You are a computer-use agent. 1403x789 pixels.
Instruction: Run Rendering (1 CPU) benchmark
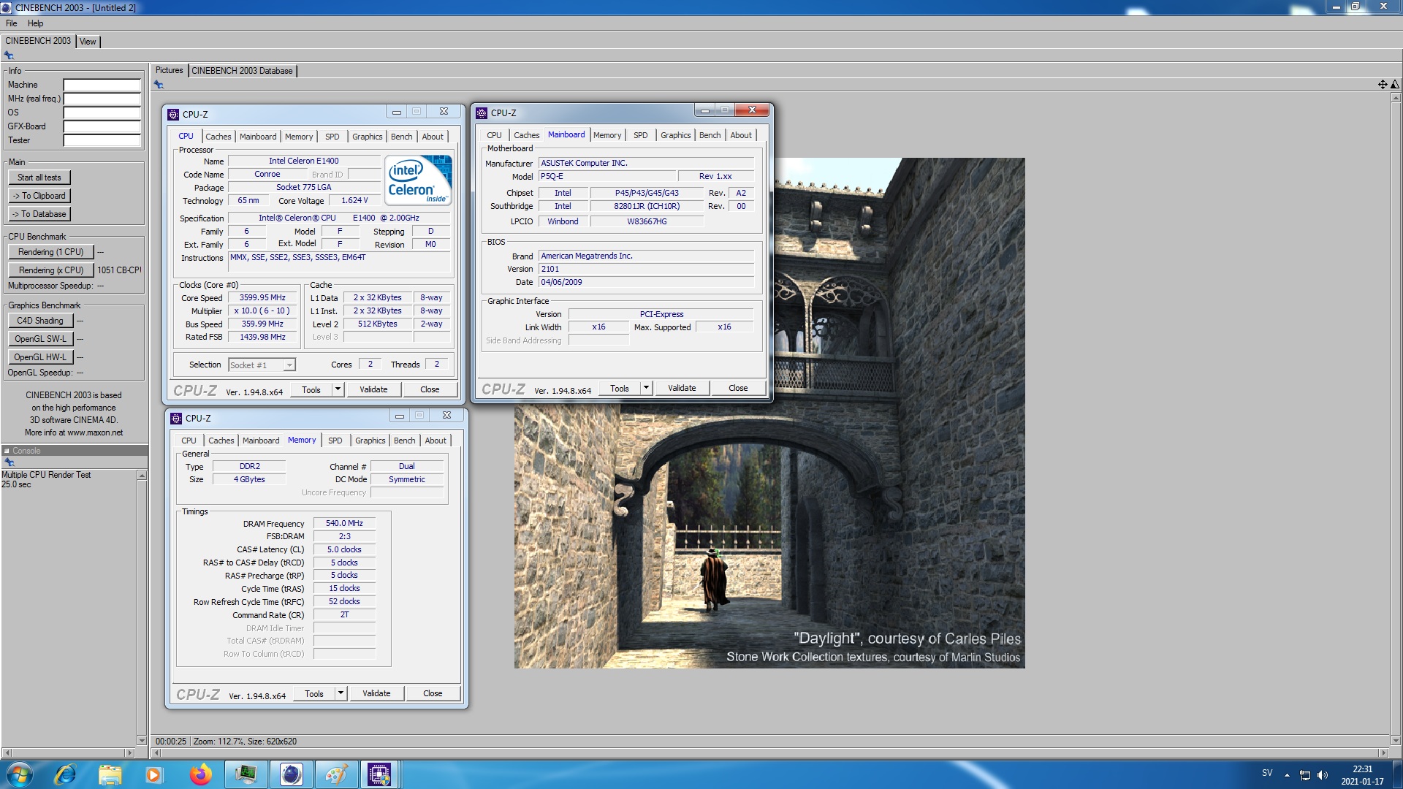(51, 252)
